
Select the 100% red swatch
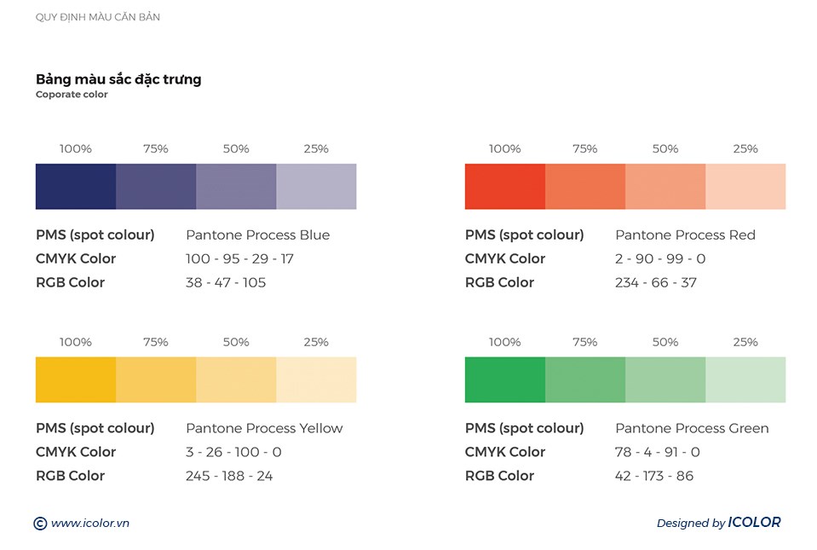(x=504, y=186)
